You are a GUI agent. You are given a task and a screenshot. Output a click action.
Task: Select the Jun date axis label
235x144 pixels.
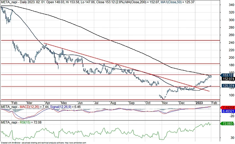click(80, 103)
